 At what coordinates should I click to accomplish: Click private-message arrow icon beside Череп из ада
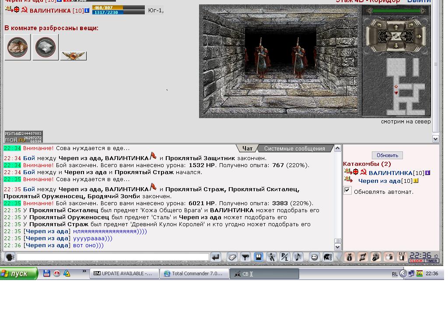[348, 180]
